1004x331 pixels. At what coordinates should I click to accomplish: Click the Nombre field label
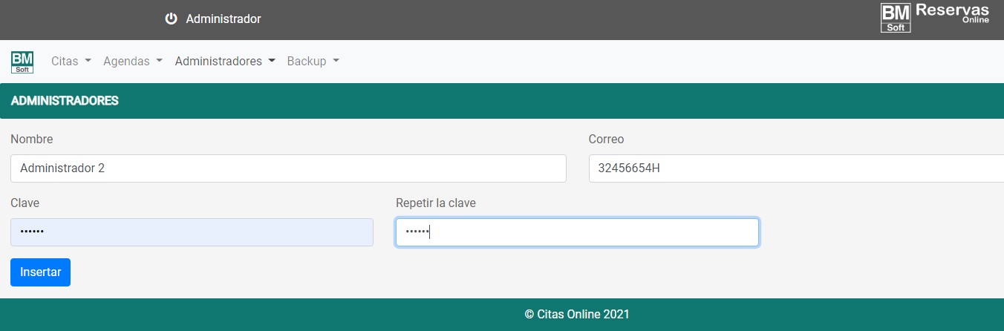tap(32, 140)
